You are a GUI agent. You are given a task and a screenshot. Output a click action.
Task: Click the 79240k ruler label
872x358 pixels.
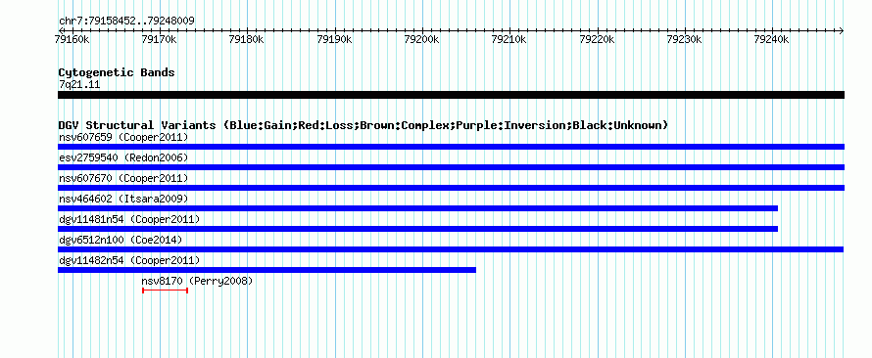coord(772,39)
